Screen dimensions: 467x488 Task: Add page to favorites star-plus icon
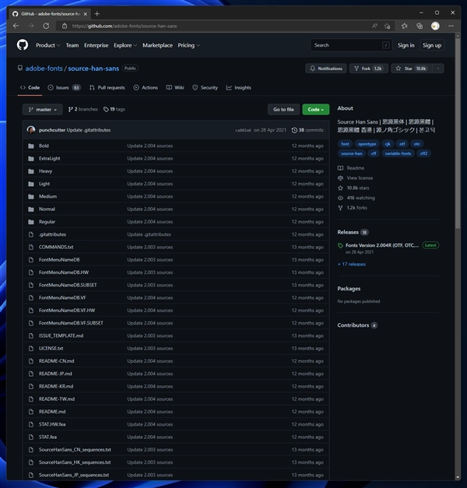pos(388,26)
